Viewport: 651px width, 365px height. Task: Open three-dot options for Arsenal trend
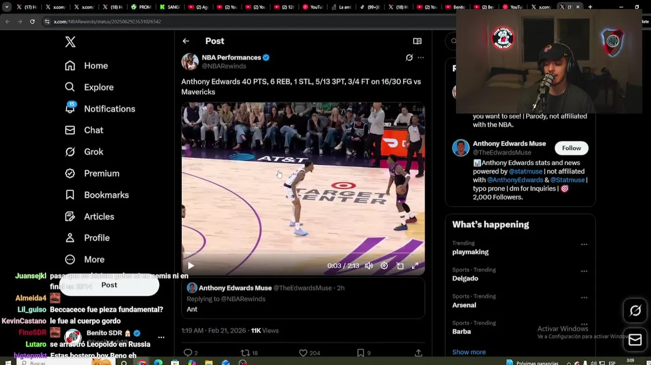pos(584,298)
